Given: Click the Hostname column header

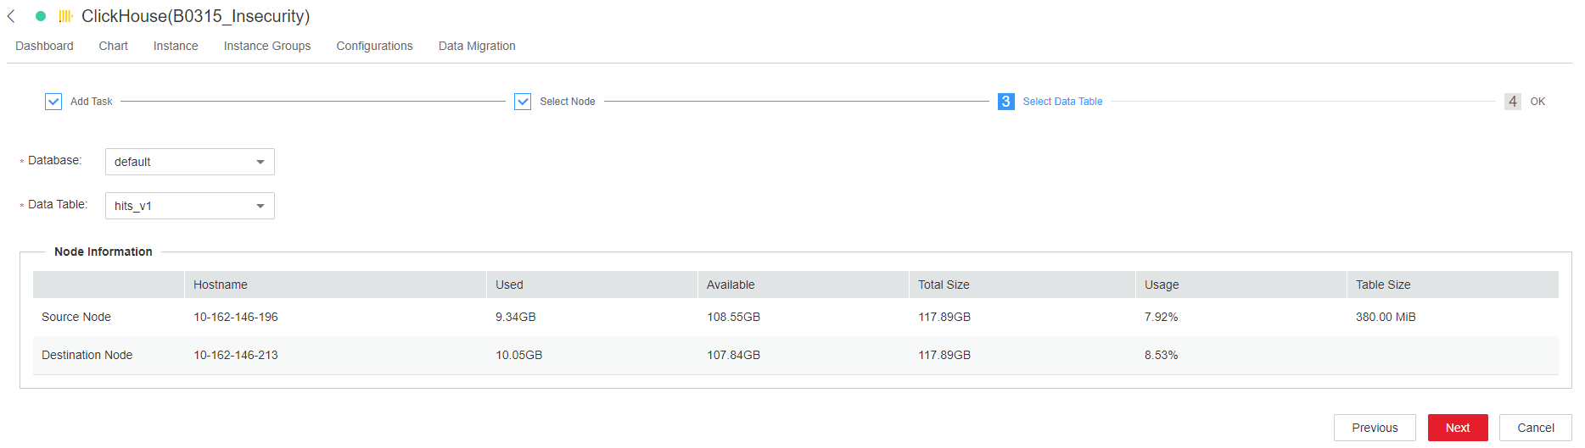Looking at the screenshot, I should [221, 285].
